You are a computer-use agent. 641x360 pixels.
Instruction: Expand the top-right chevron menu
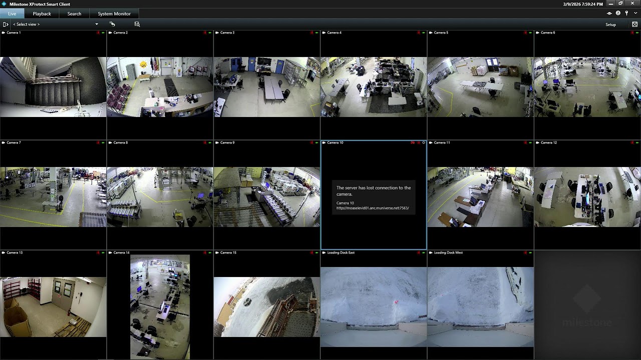pos(635,13)
